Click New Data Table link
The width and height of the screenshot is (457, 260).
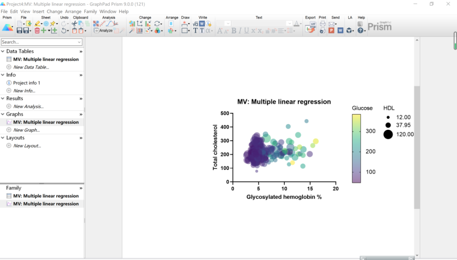(x=31, y=67)
